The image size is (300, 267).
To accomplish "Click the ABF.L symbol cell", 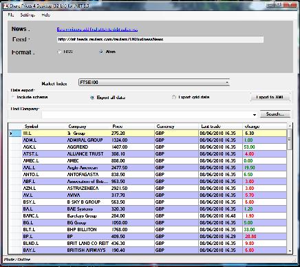I will 44,182.
